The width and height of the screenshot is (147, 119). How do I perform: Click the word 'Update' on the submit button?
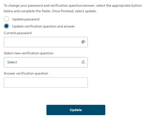click(76, 110)
